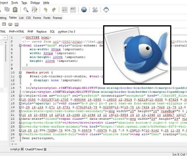187x156 pixels.
Task: Click the Indent icon
Action: pos(73,10)
